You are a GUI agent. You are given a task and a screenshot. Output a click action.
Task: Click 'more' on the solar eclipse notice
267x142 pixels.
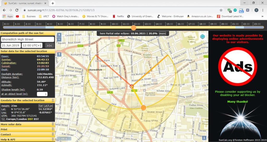pyautogui.click(x=162, y=34)
